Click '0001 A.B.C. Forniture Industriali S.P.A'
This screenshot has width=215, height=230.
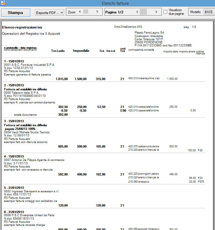(29, 65)
